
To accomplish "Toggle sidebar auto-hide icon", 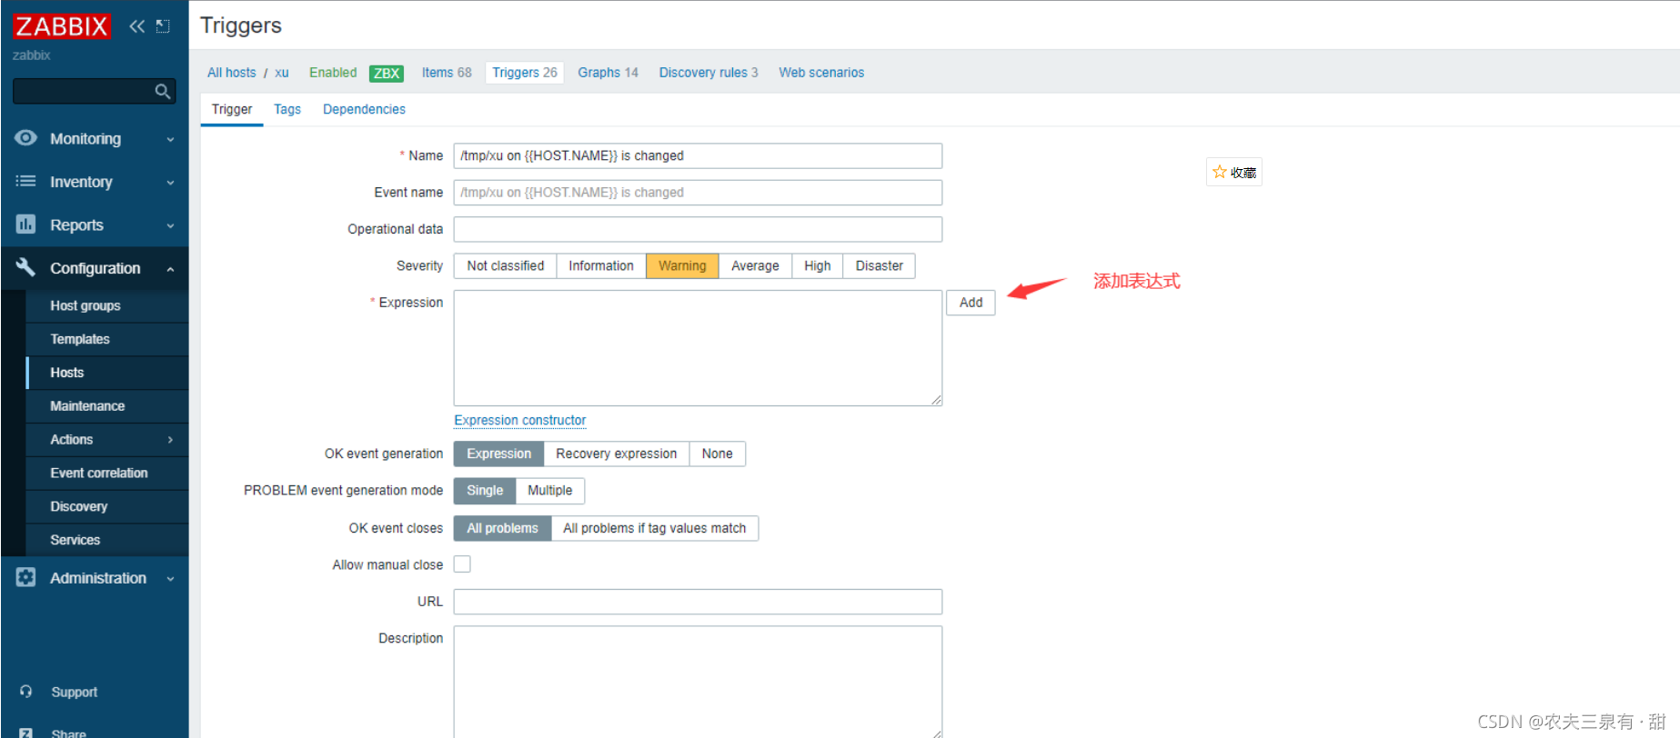I will 163,26.
